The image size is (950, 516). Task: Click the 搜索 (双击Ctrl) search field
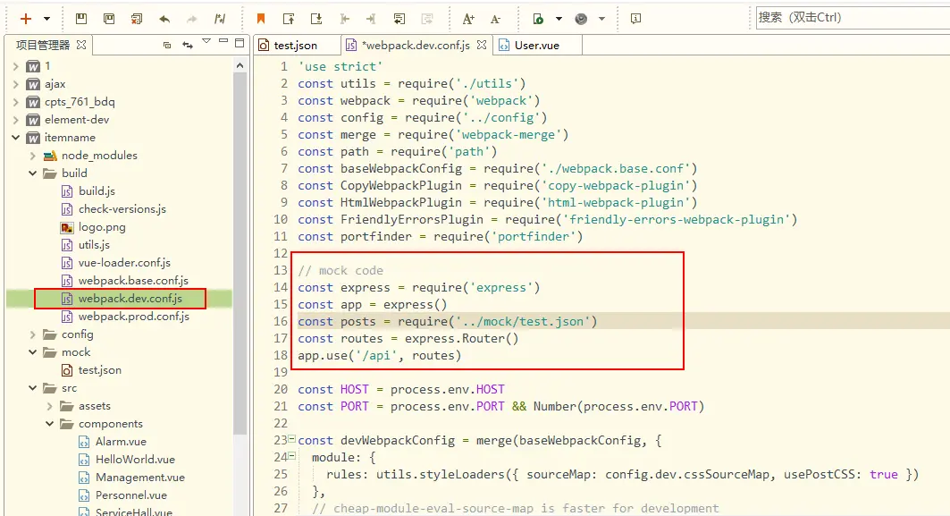tap(853, 18)
